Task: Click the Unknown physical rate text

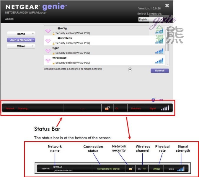Action: coord(136,109)
